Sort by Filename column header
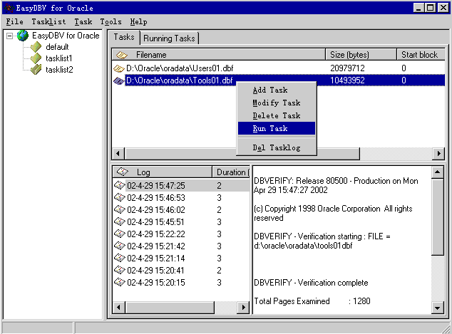 point(219,55)
